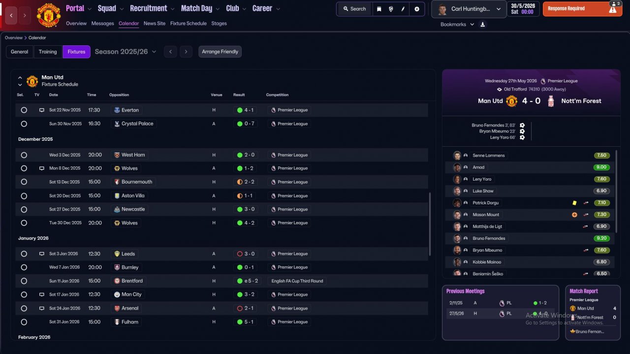Click the fixture list vertical scrollbar

430,224
